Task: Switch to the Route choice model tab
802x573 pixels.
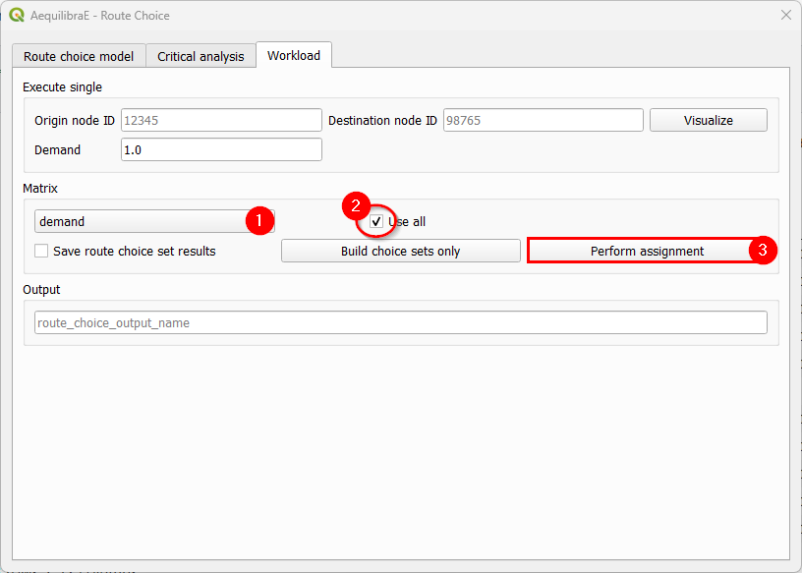Action: 79,56
